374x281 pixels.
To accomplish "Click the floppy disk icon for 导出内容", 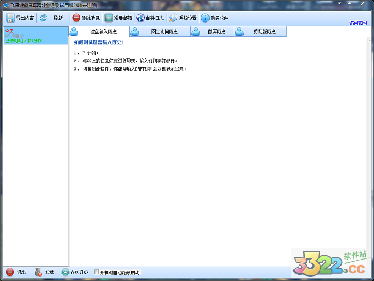I will click(x=10, y=18).
